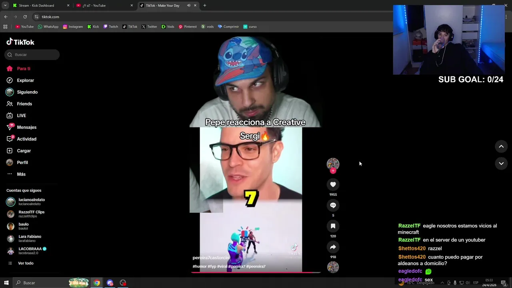Image resolution: width=512 pixels, height=288 pixels.
Task: Open Pinterest bookmark
Action: [188, 27]
